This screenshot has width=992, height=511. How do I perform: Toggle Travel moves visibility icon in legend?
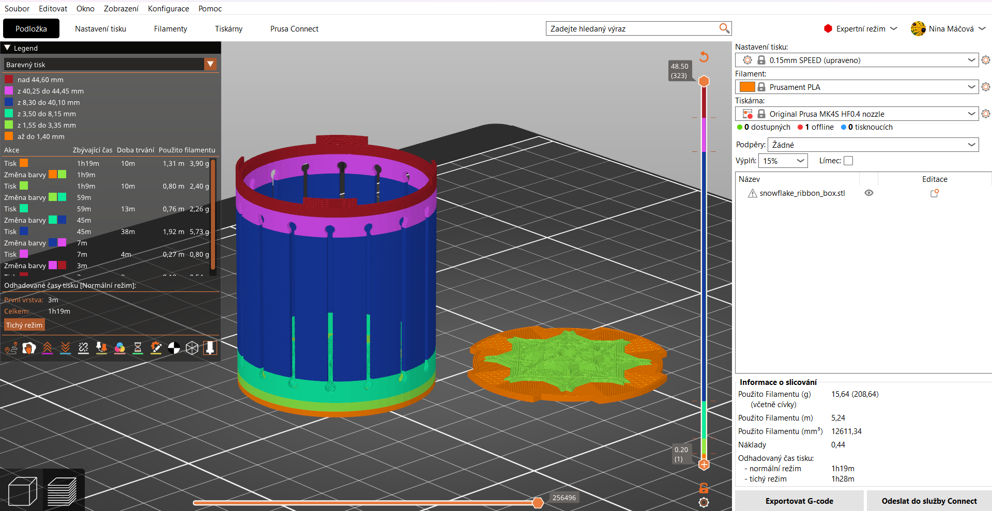tap(11, 348)
